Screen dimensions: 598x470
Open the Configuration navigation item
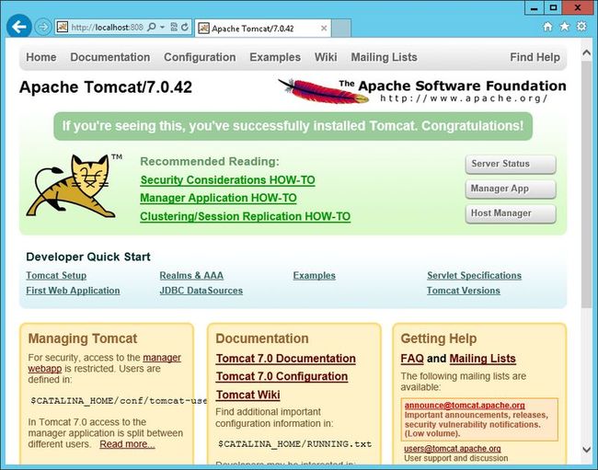tap(200, 57)
